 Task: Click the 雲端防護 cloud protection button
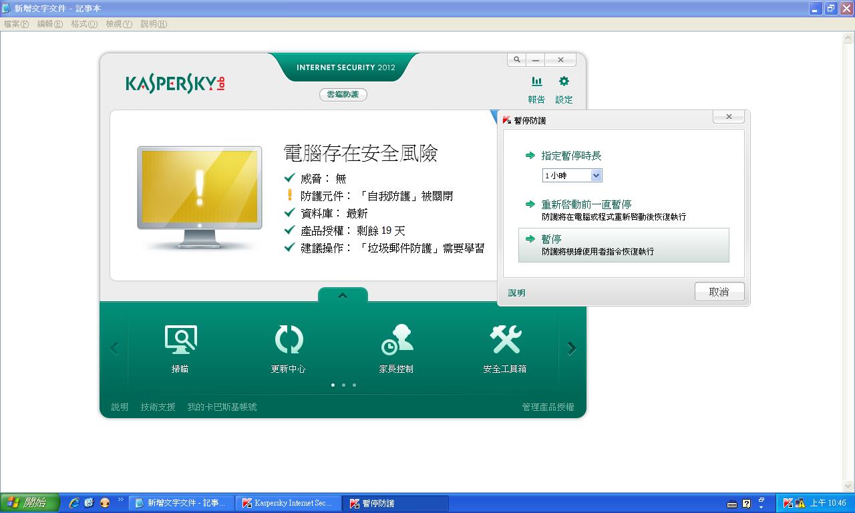click(x=343, y=95)
